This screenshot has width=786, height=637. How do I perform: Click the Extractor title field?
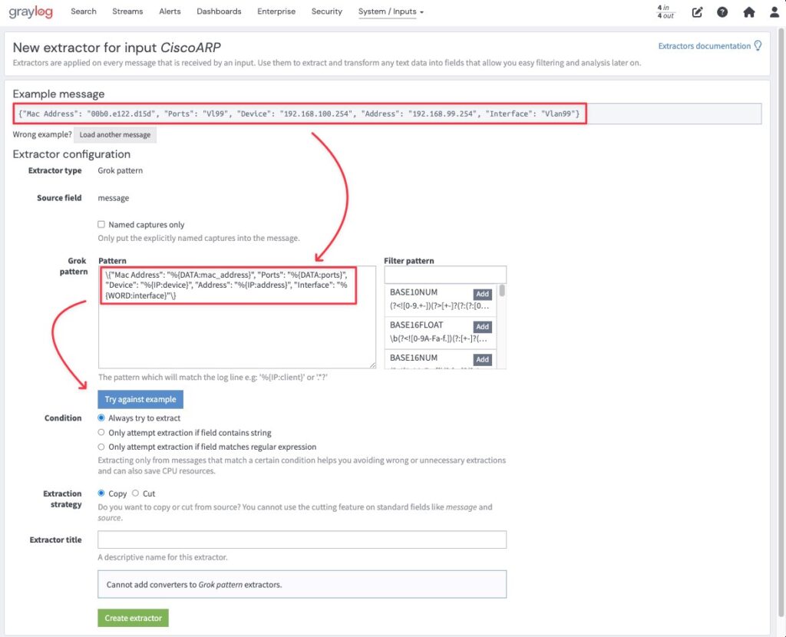[x=302, y=540]
